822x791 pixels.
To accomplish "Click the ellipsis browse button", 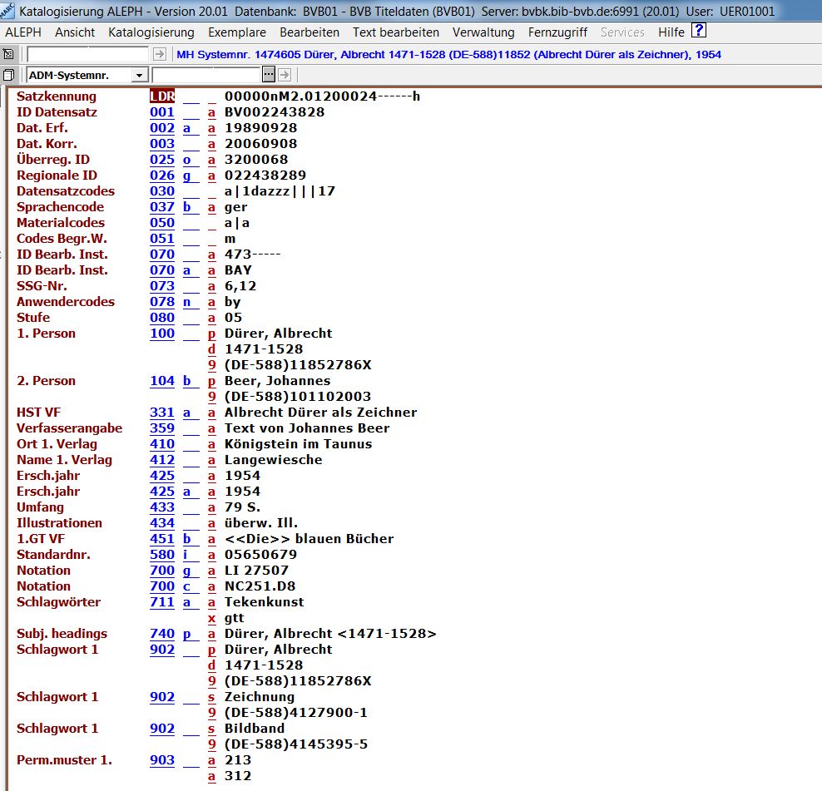I will (269, 75).
